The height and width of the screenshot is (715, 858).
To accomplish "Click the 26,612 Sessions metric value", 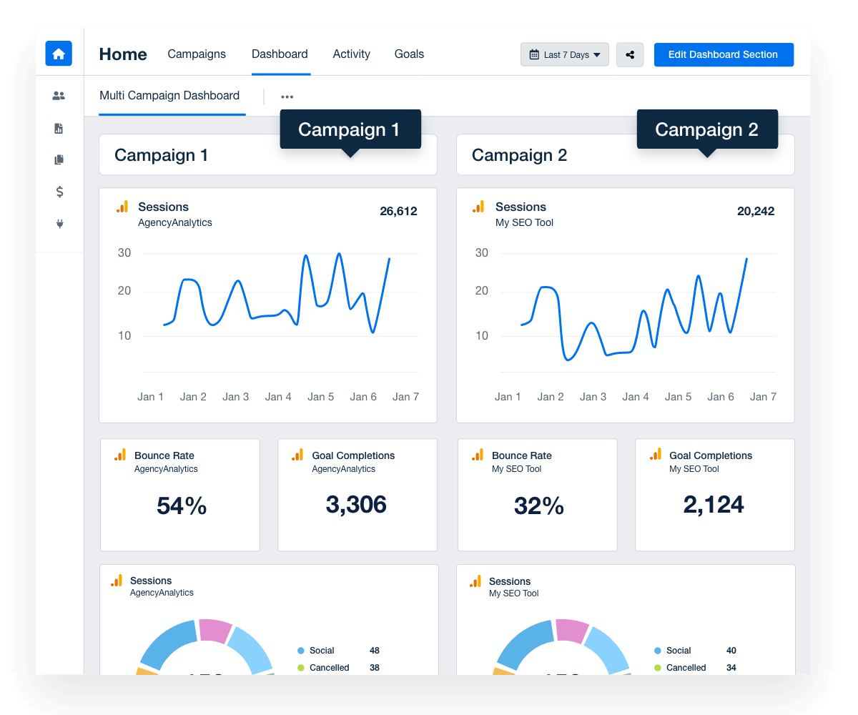I will tap(398, 211).
